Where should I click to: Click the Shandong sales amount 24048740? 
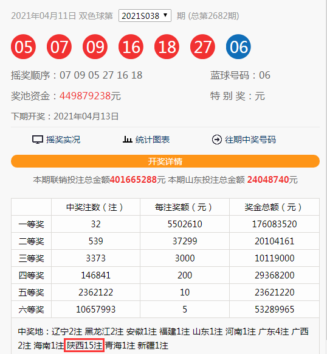click(x=268, y=180)
